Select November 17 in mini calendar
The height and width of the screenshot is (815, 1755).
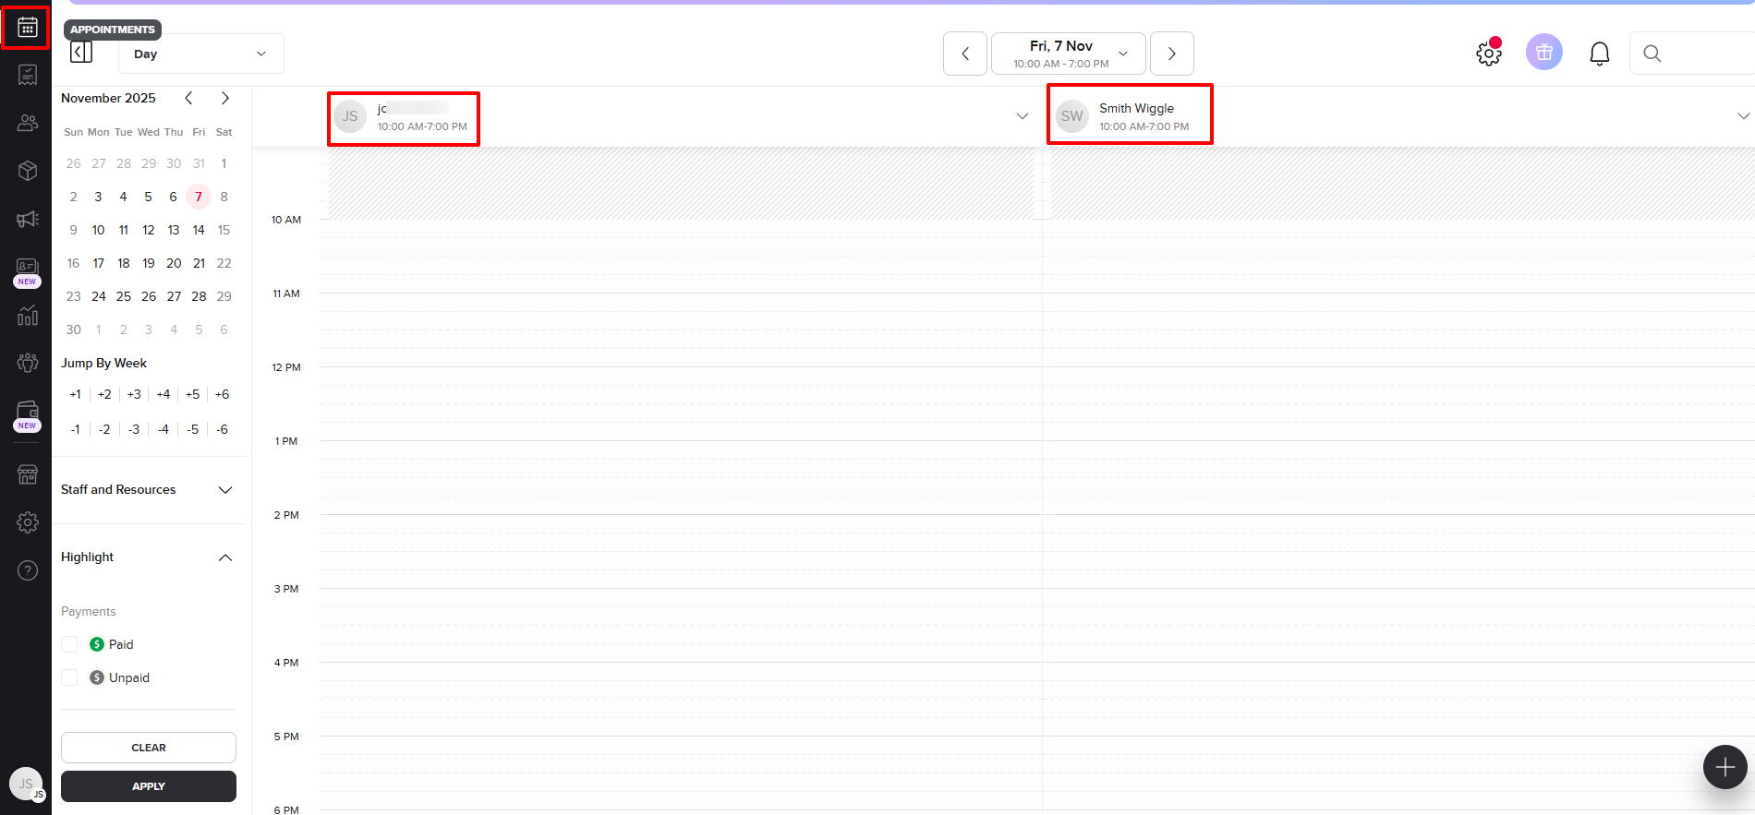coord(98,263)
